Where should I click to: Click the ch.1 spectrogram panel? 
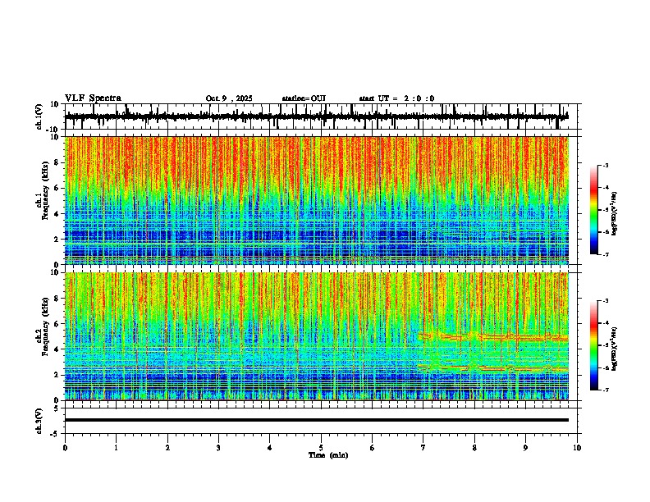[317, 200]
